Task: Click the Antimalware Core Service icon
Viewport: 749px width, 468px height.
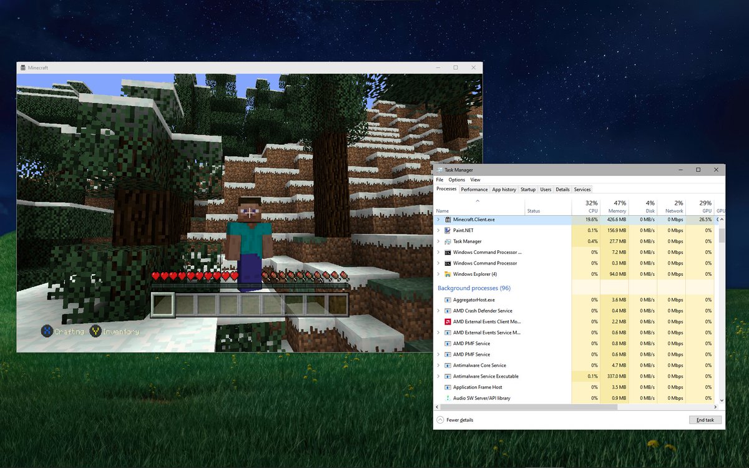Action: pos(448,366)
